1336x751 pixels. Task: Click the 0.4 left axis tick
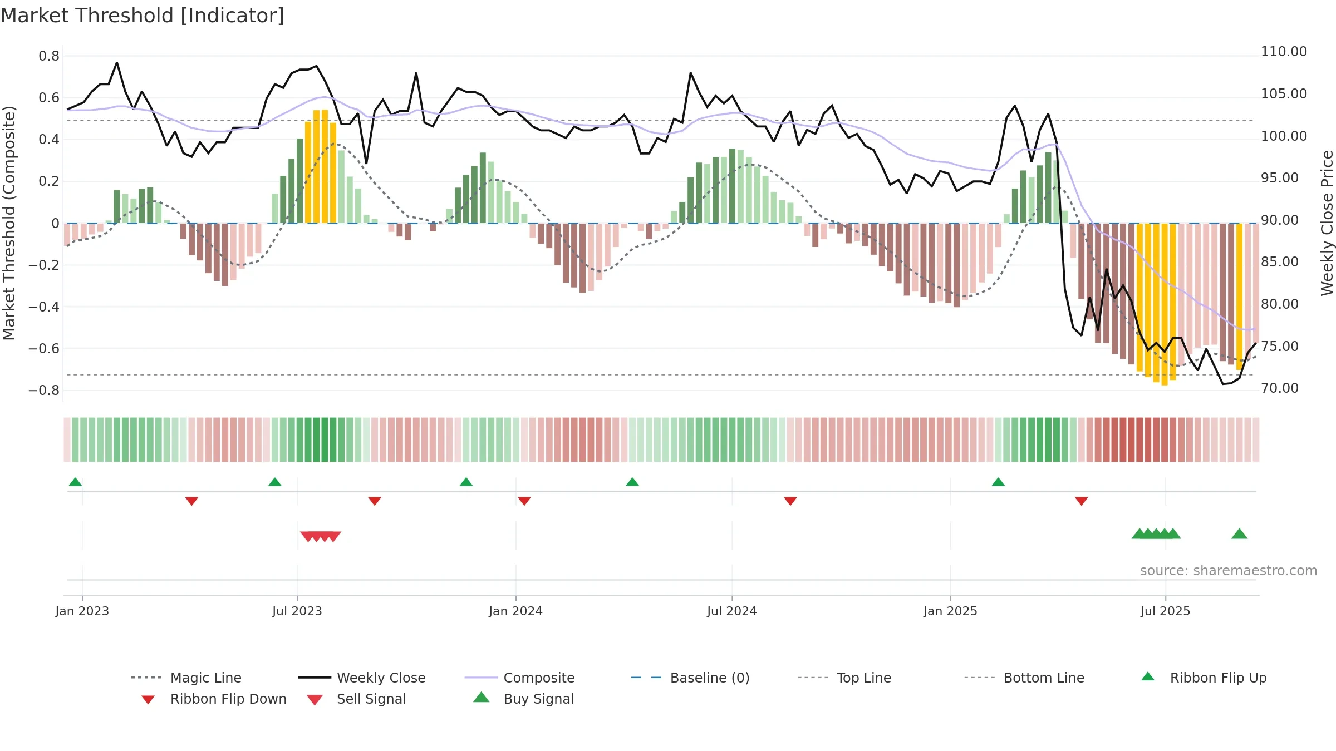49,140
